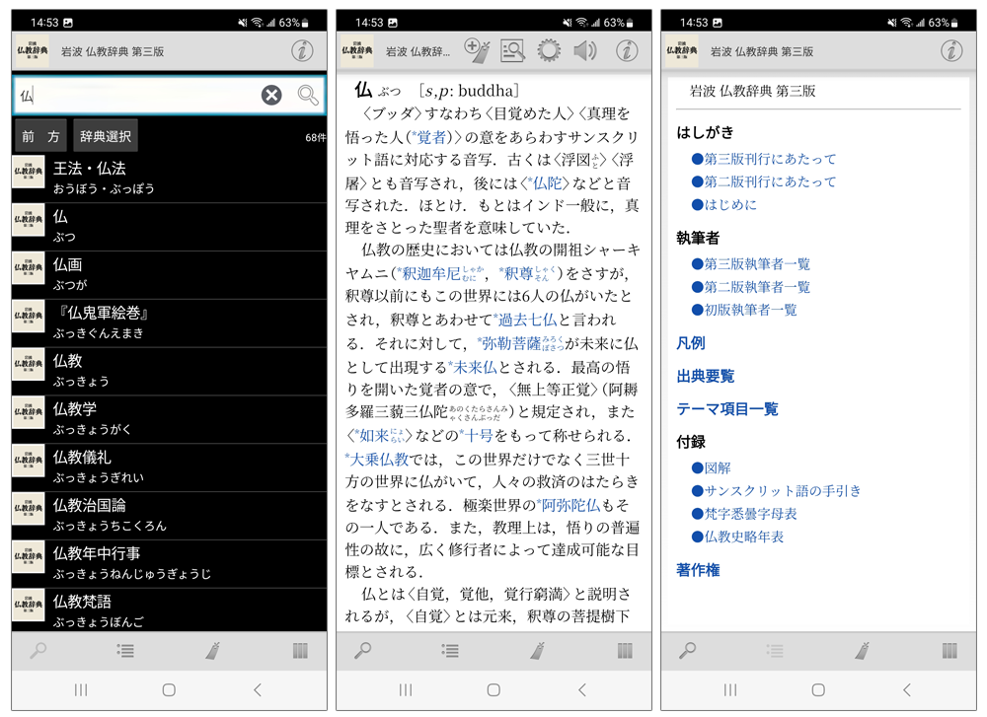Open in-page search icon in article toolbar

tap(512, 50)
